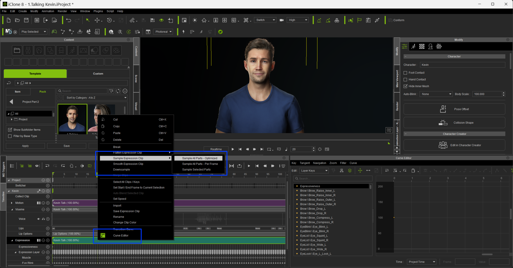Viewport: 513px width, 268px height.
Task: Open the Animation tab in Modify panel
Action: [x=413, y=46]
